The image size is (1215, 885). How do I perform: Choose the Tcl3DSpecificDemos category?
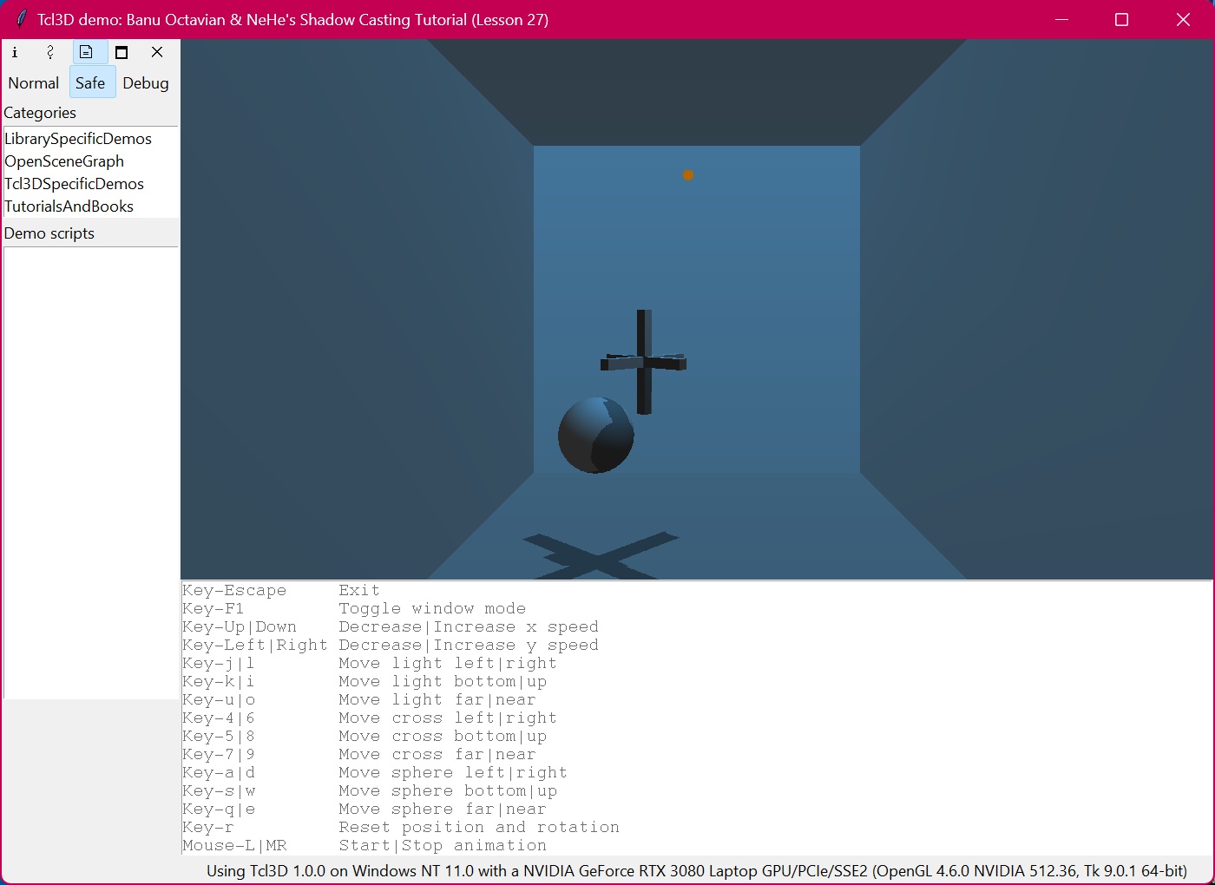(74, 184)
